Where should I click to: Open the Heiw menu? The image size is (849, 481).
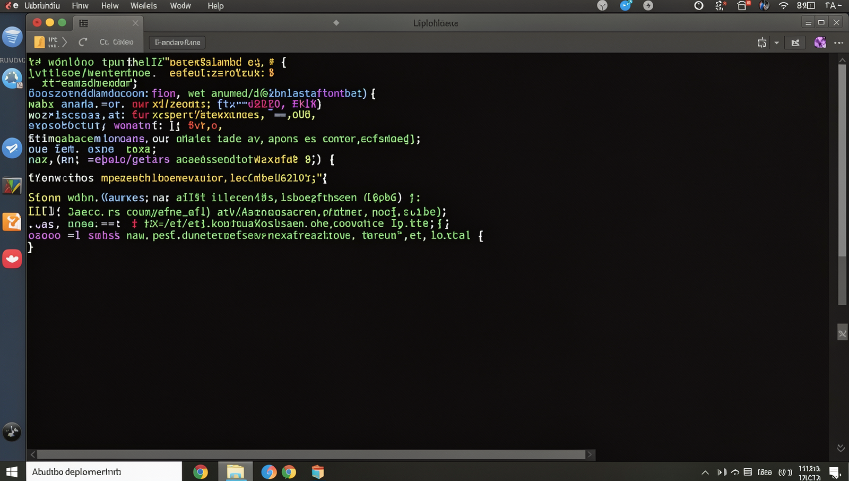point(110,6)
